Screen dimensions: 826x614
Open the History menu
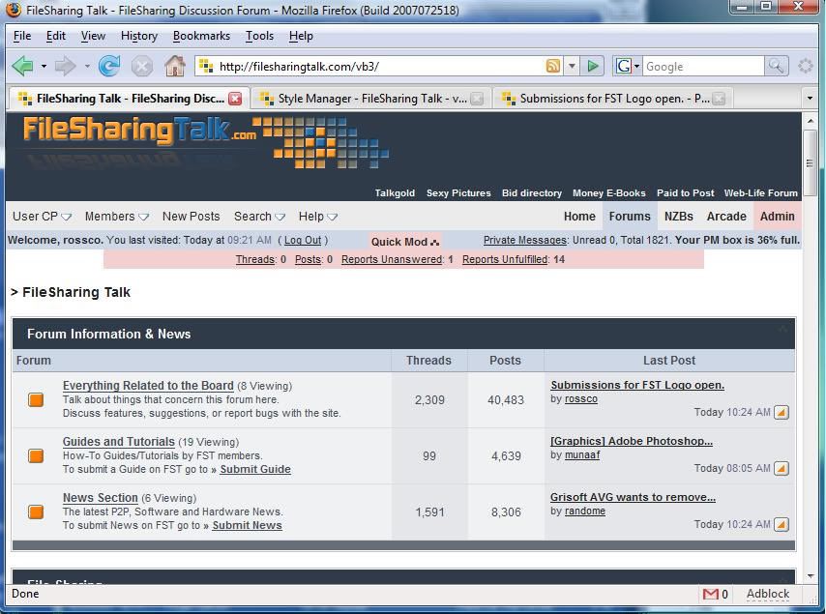click(x=139, y=36)
